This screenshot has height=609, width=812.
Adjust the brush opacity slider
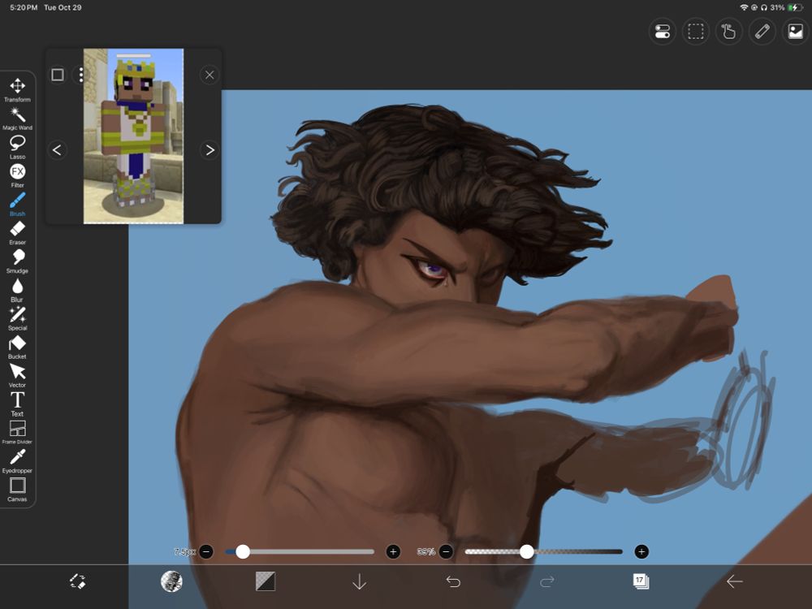[544, 552]
